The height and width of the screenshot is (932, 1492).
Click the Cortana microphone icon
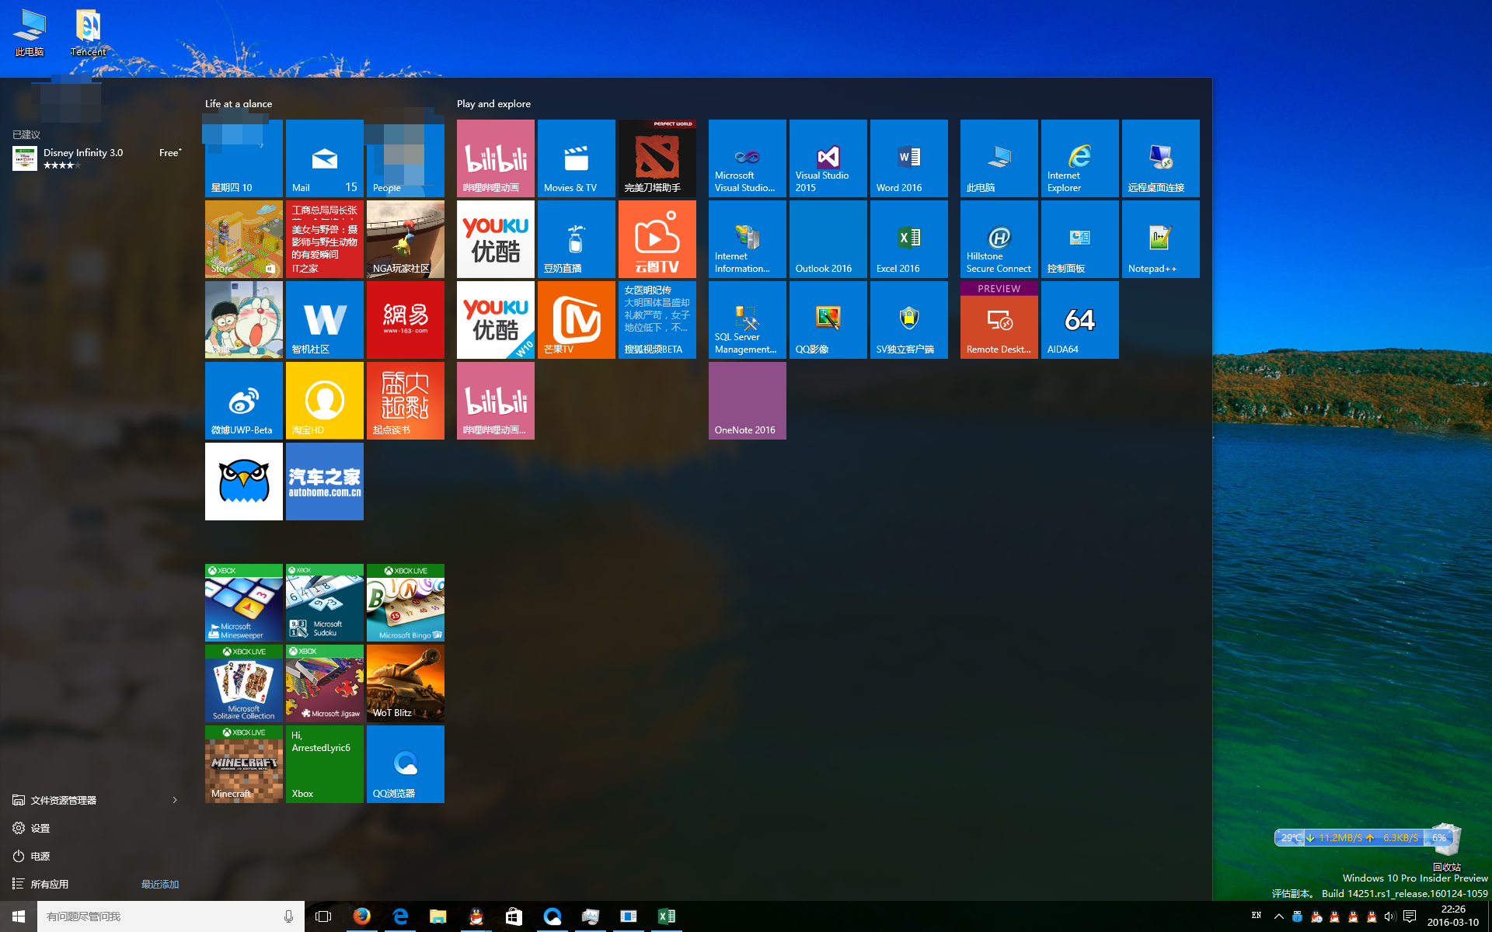click(x=289, y=916)
